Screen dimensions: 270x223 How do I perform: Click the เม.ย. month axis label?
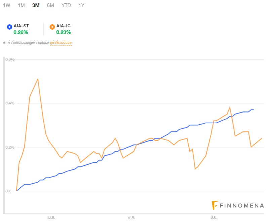51,217
